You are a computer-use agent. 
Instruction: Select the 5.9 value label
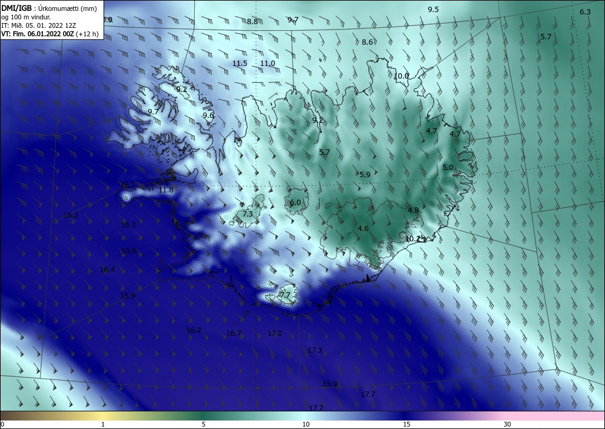(x=365, y=174)
